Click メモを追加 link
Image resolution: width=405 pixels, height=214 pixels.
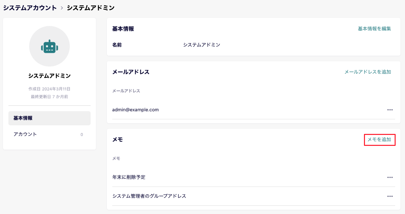click(379, 139)
